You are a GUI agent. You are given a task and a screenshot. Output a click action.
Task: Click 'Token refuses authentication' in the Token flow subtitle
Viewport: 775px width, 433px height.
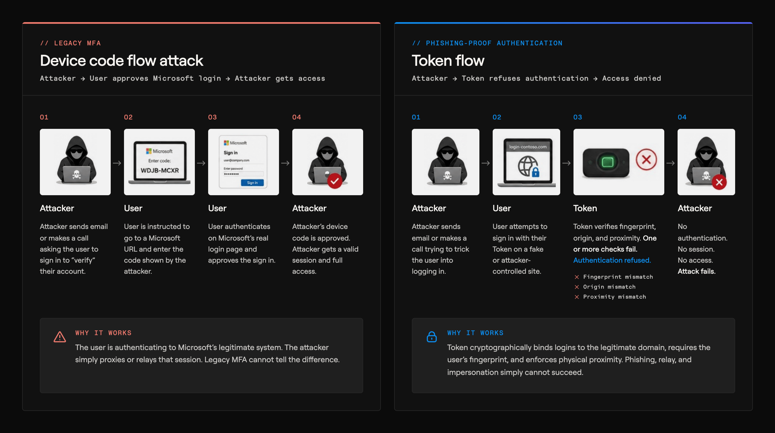[525, 78]
